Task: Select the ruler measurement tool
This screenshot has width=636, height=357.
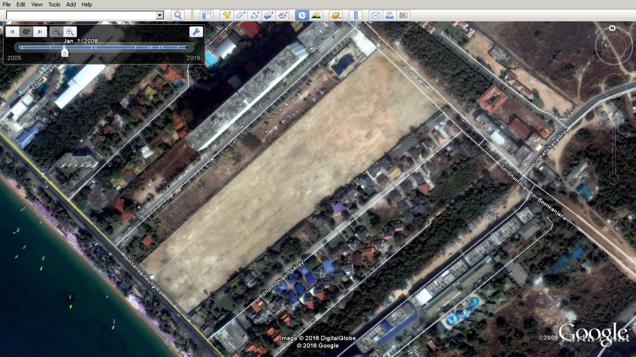Action: 355,15
